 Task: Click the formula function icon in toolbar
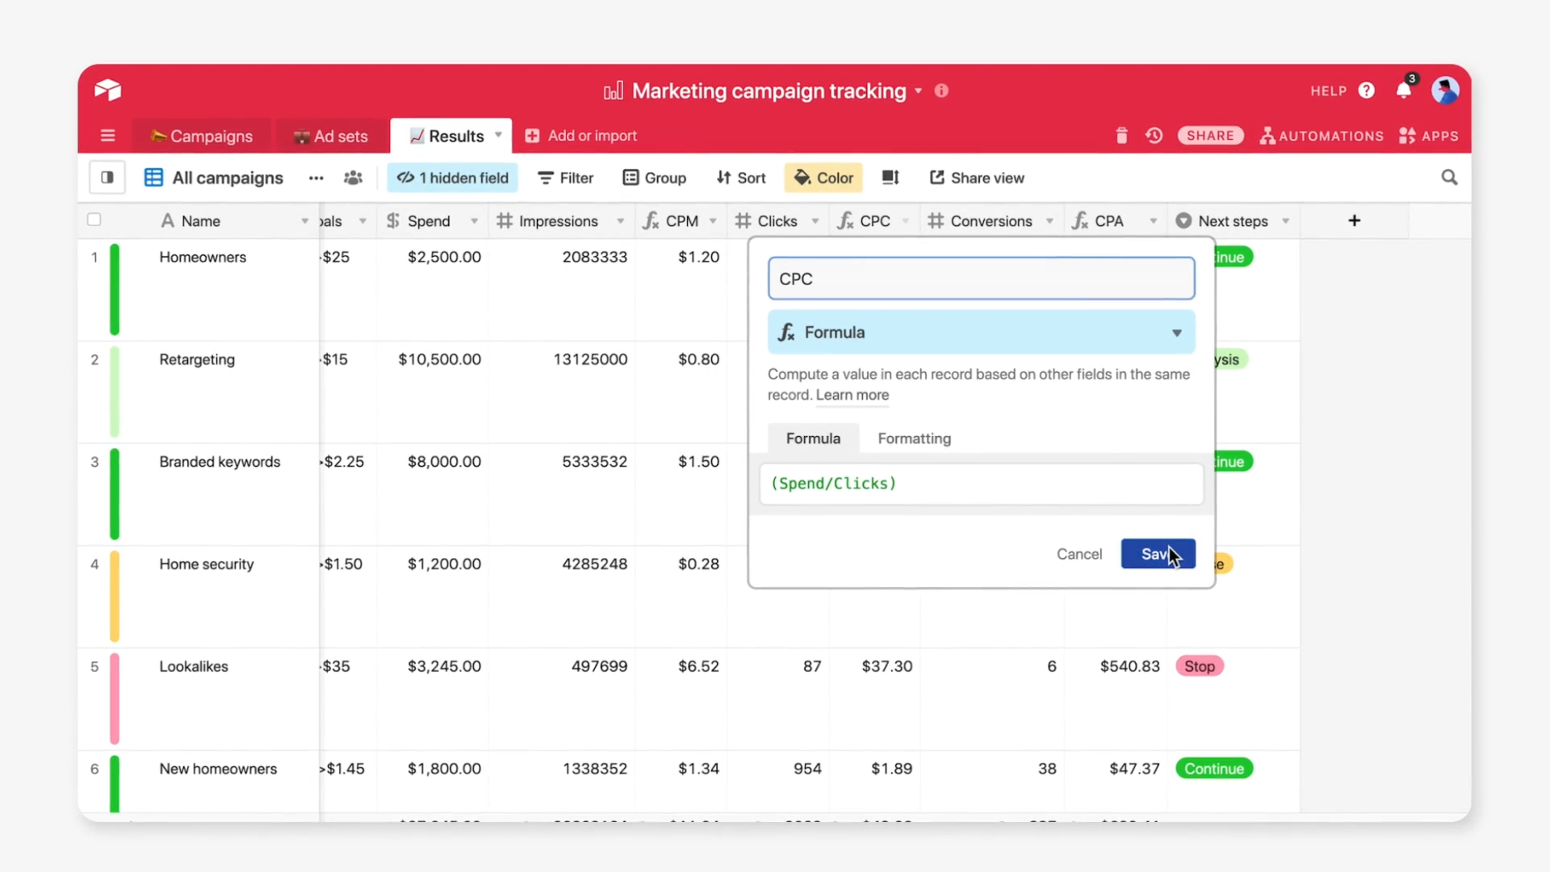click(x=846, y=220)
